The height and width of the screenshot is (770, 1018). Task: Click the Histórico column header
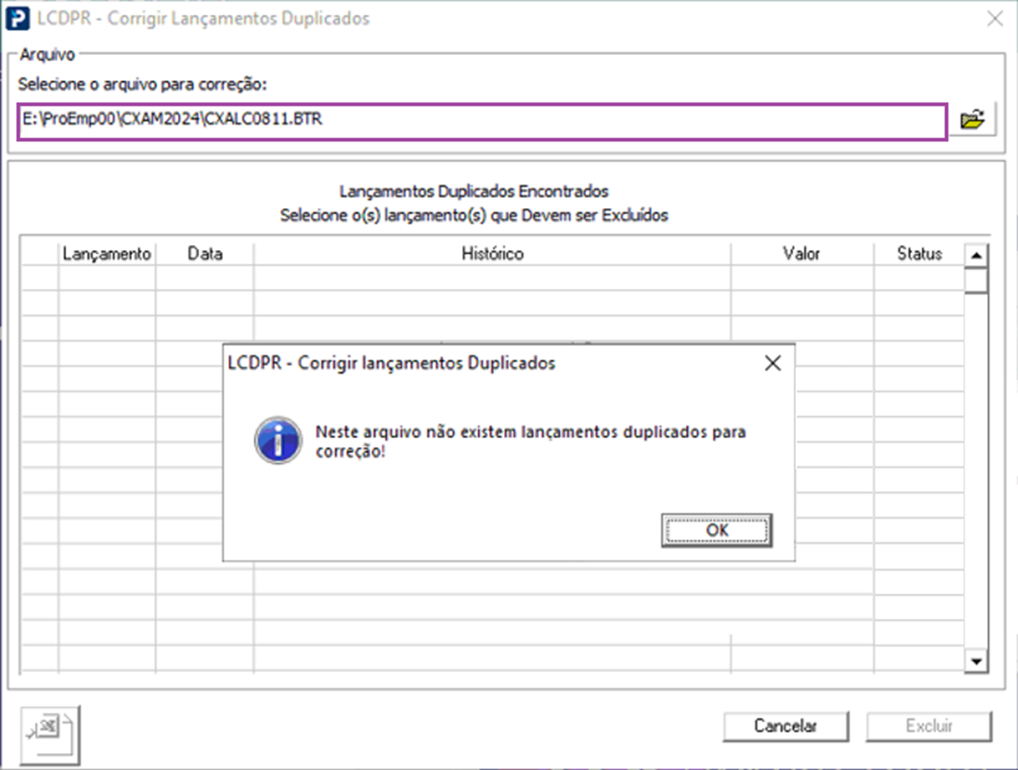pyautogui.click(x=493, y=254)
